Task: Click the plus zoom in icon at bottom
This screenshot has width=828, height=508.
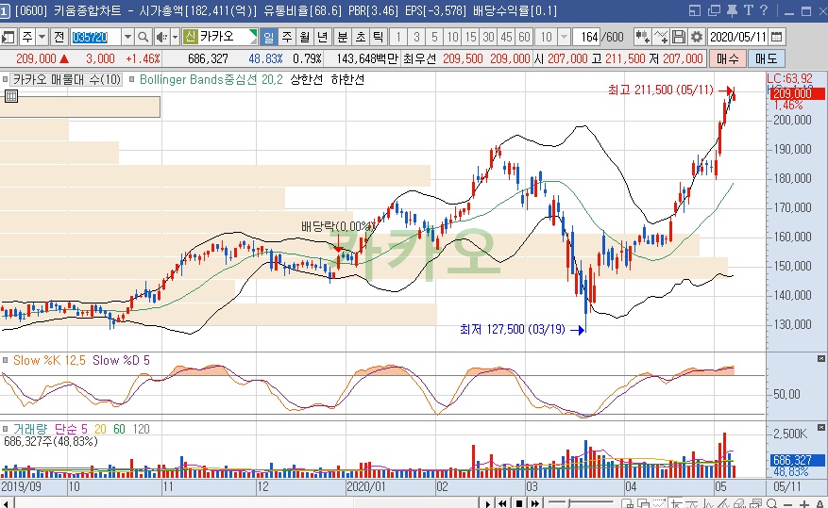Action: (x=803, y=504)
